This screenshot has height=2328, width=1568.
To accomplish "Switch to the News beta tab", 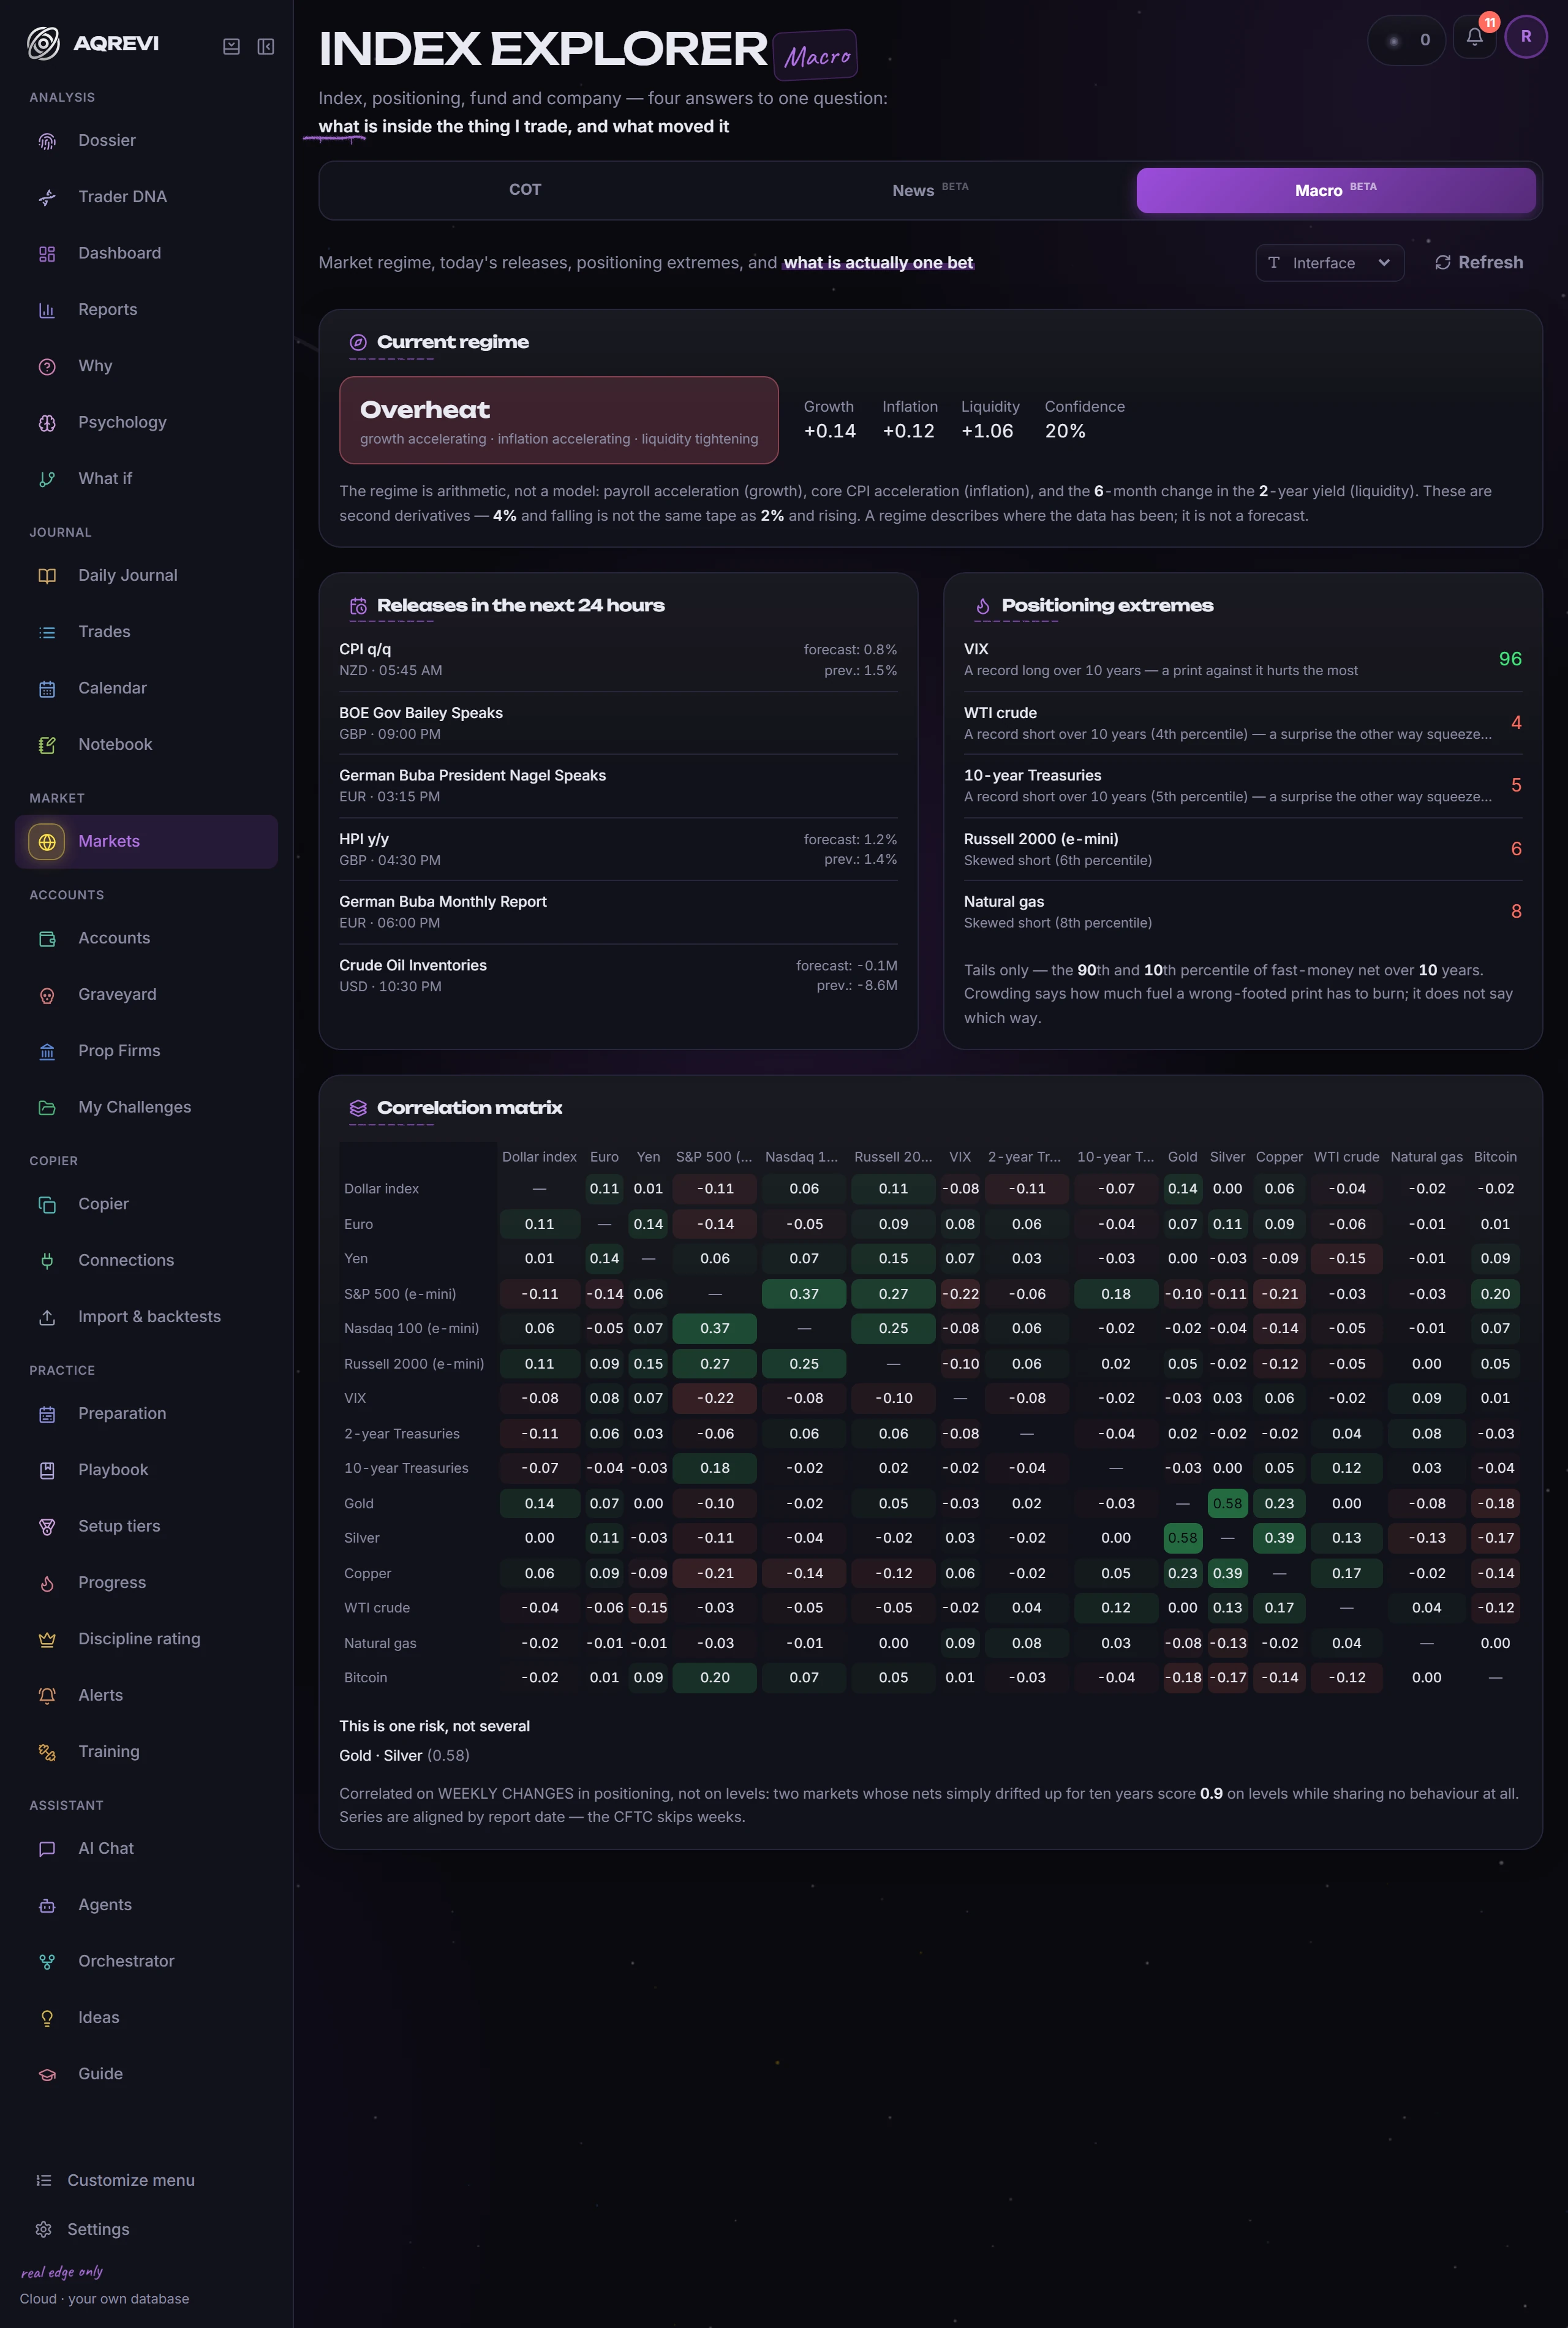I will [x=930, y=190].
